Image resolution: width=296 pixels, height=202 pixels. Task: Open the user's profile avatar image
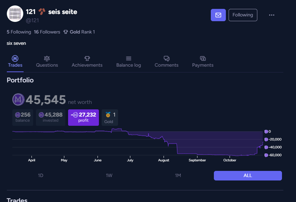tap(15, 14)
